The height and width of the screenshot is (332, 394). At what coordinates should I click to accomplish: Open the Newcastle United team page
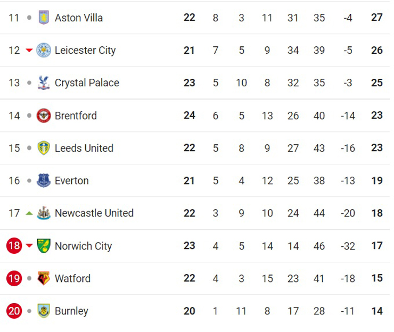pyautogui.click(x=94, y=213)
